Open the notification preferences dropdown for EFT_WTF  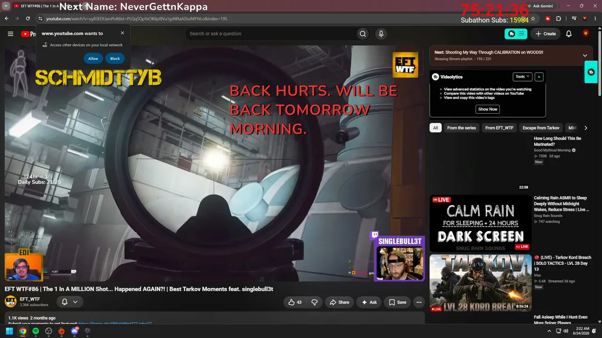click(x=70, y=302)
